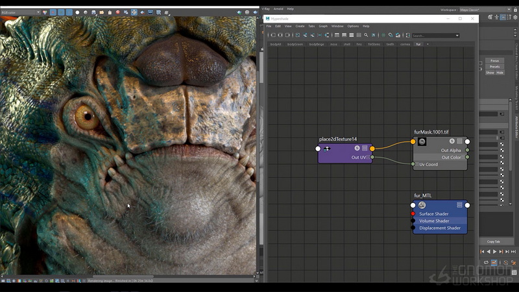Switch to cornea graph tab

tap(405, 44)
